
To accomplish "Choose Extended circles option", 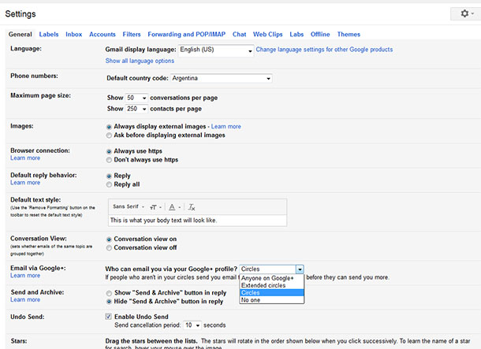I will 271,285.
